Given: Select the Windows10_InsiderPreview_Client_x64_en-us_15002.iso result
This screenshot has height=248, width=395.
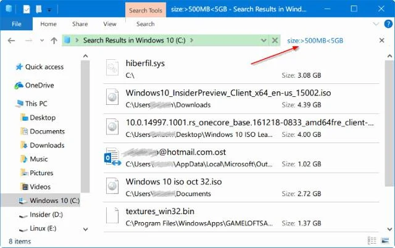Looking at the screenshot, I should [241, 99].
